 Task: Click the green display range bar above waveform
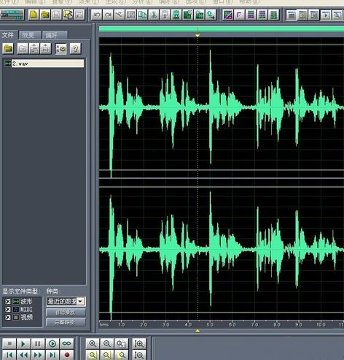click(x=222, y=29)
